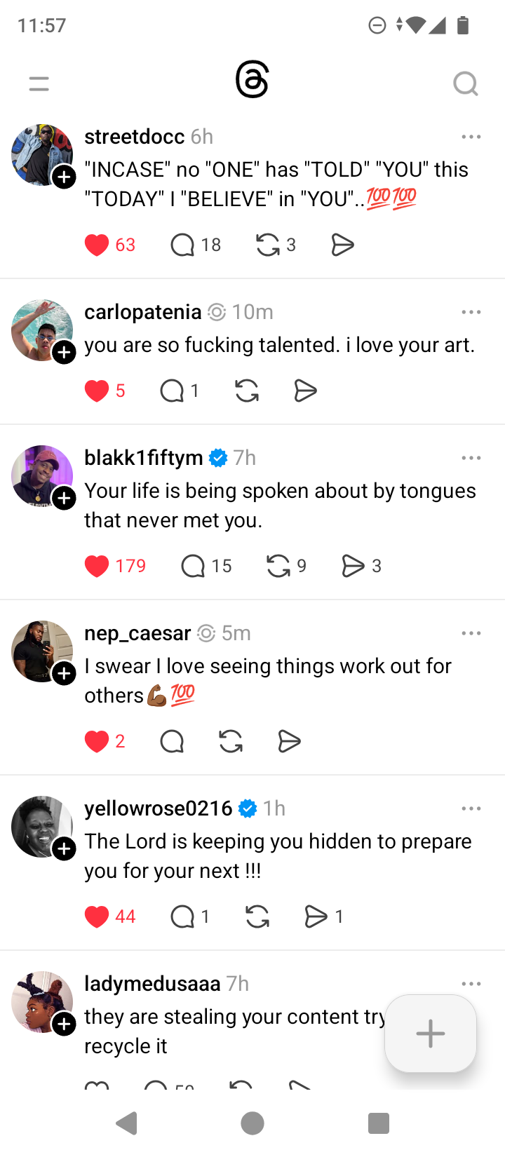Viewport: 505px width, 1157px height.
Task: Unlike streetdocc's post with 63 likes
Action: point(97,245)
